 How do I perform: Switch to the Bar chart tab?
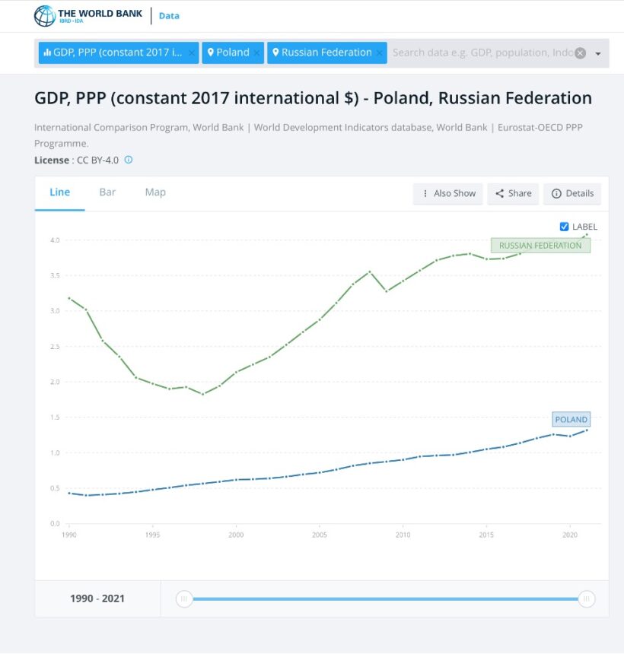point(107,192)
